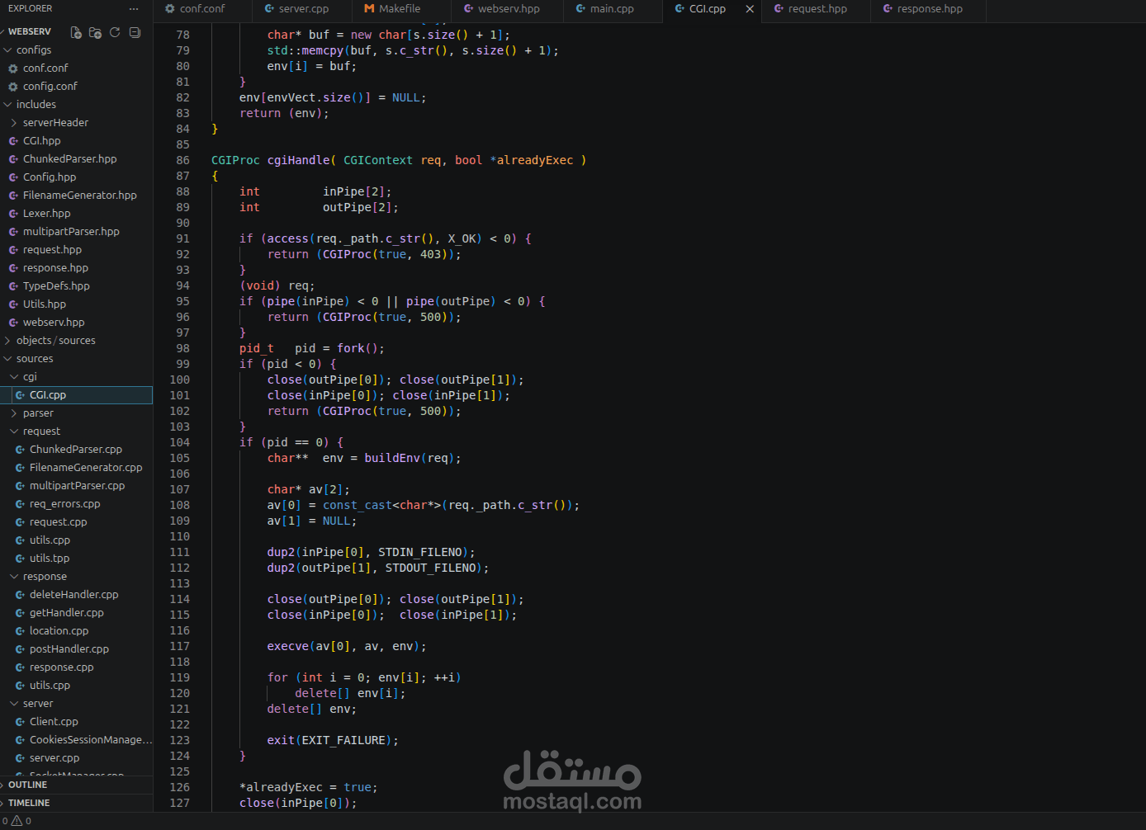
Task: Open Utils.hpp file
Action: 45,304
